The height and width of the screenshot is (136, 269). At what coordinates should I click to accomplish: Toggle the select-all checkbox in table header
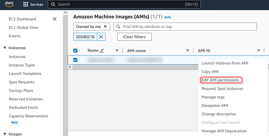coord(75,51)
